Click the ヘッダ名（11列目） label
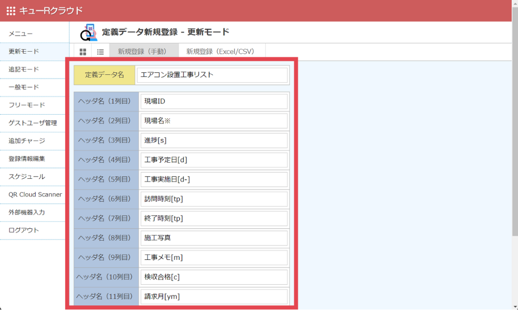Screen dimensions: 518x310 click(106, 297)
